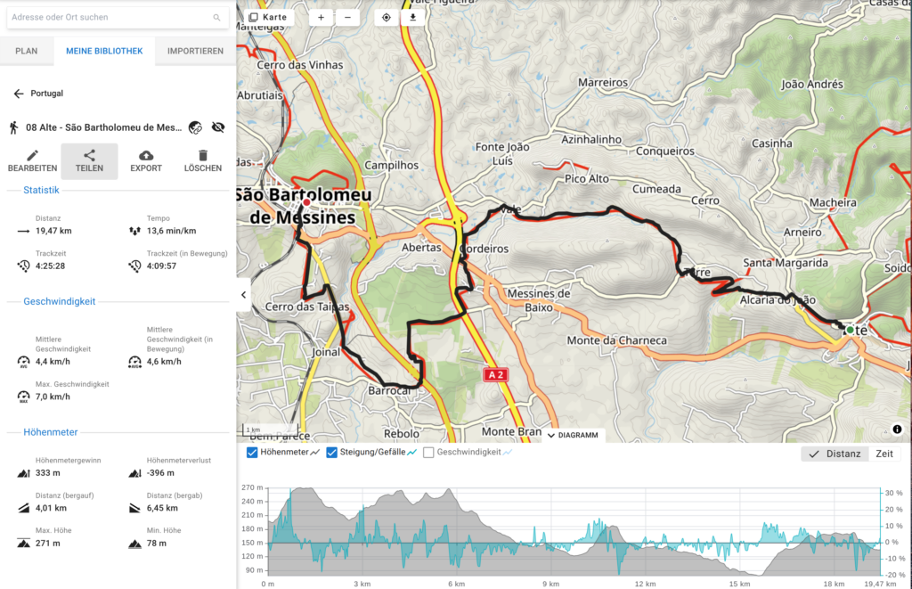The height and width of the screenshot is (589, 912).
Task: Click the Export cloud upload icon
Action: pyautogui.click(x=146, y=156)
